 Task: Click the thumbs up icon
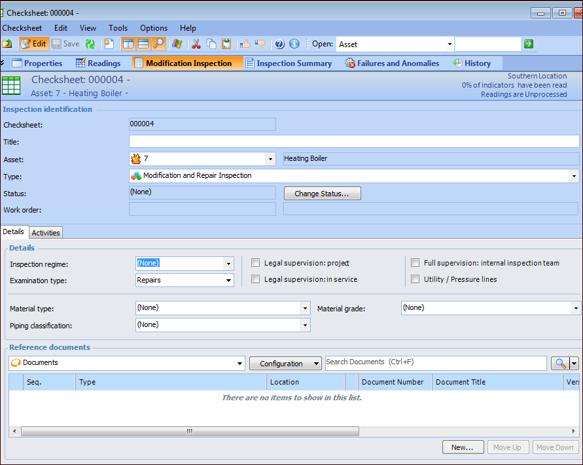click(x=245, y=44)
